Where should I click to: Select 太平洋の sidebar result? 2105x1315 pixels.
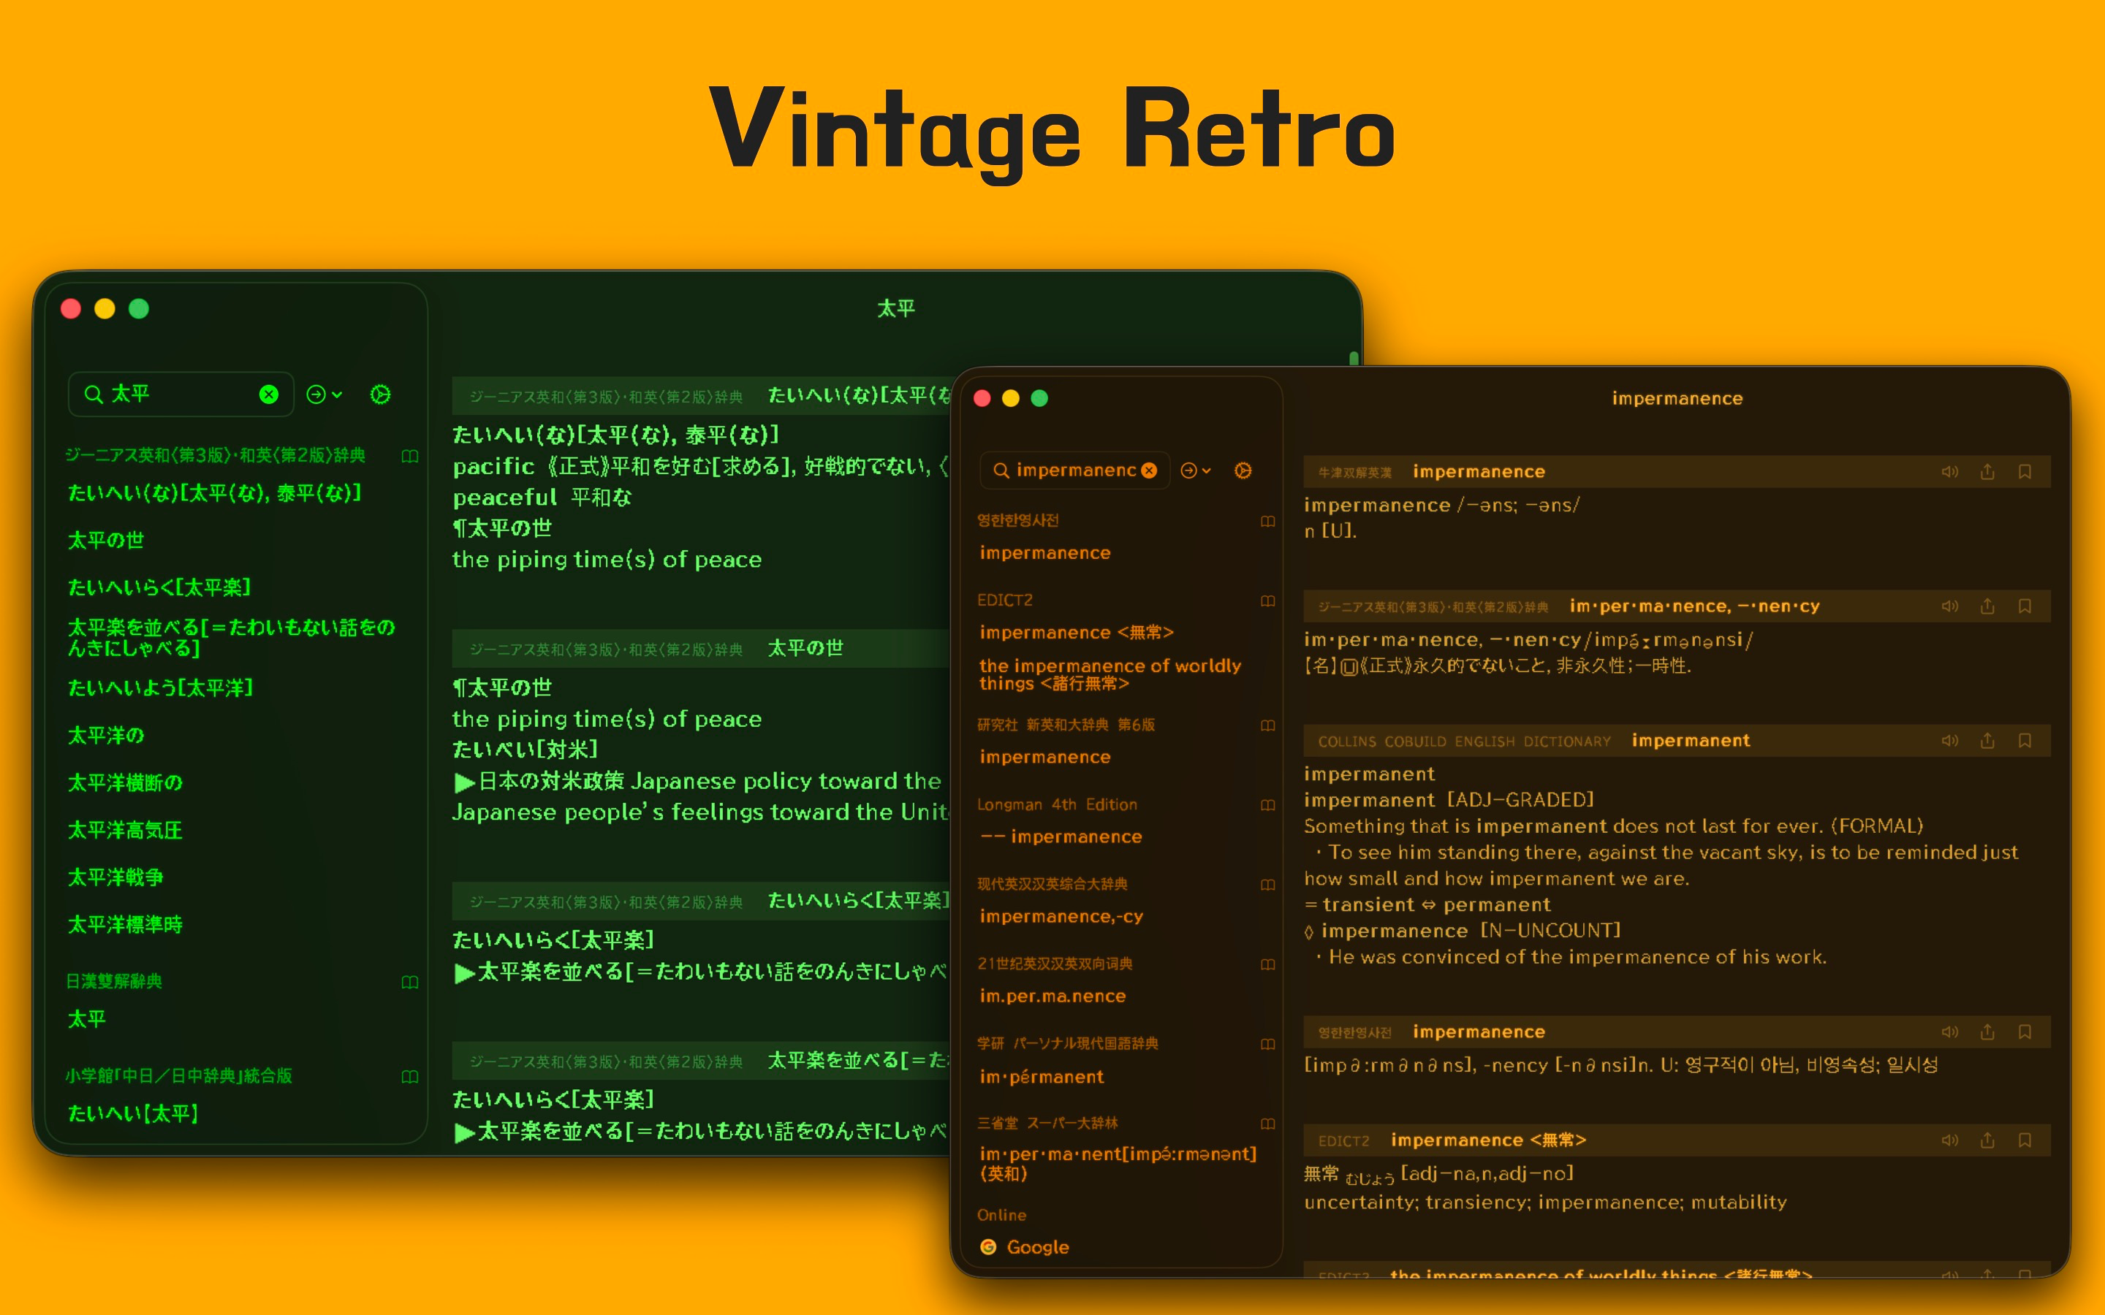tap(106, 735)
